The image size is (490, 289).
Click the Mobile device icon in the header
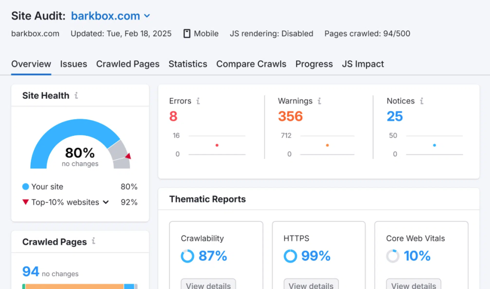(x=186, y=33)
